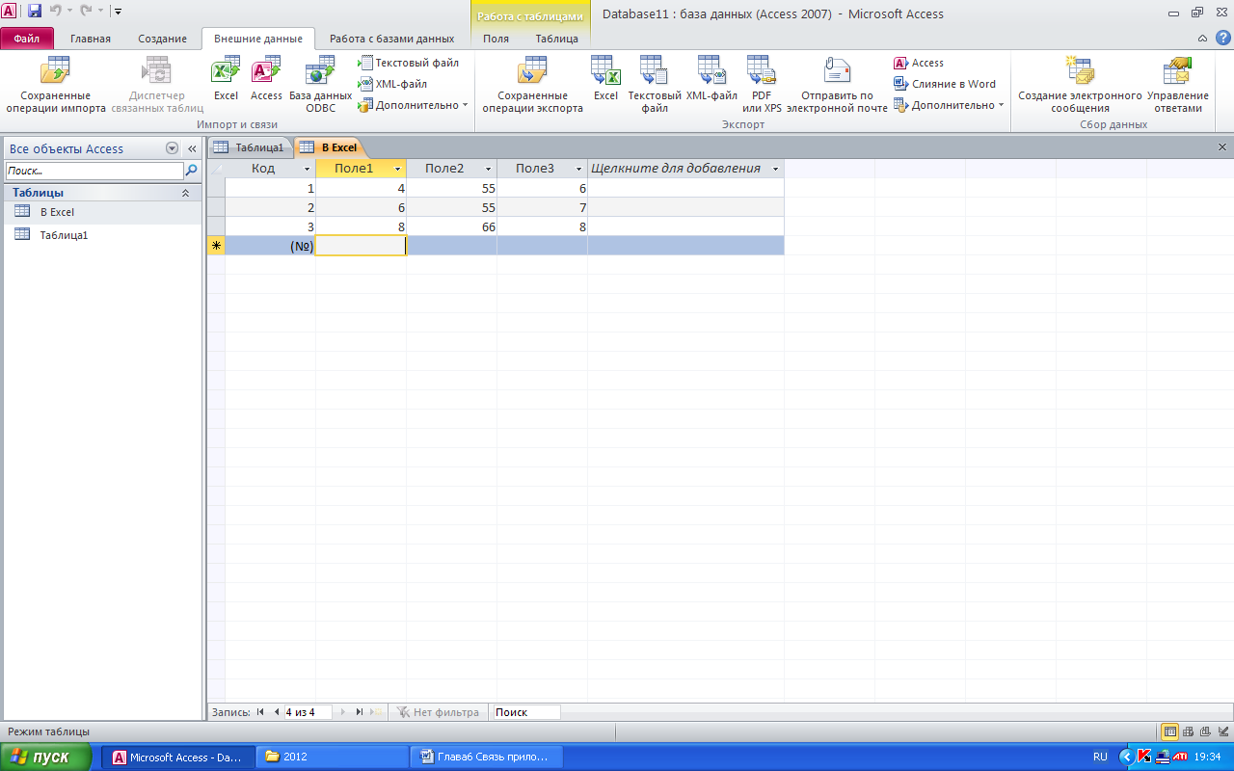Viewport: 1234px width, 771px height.
Task: Open the Файл tab
Action: point(27,39)
